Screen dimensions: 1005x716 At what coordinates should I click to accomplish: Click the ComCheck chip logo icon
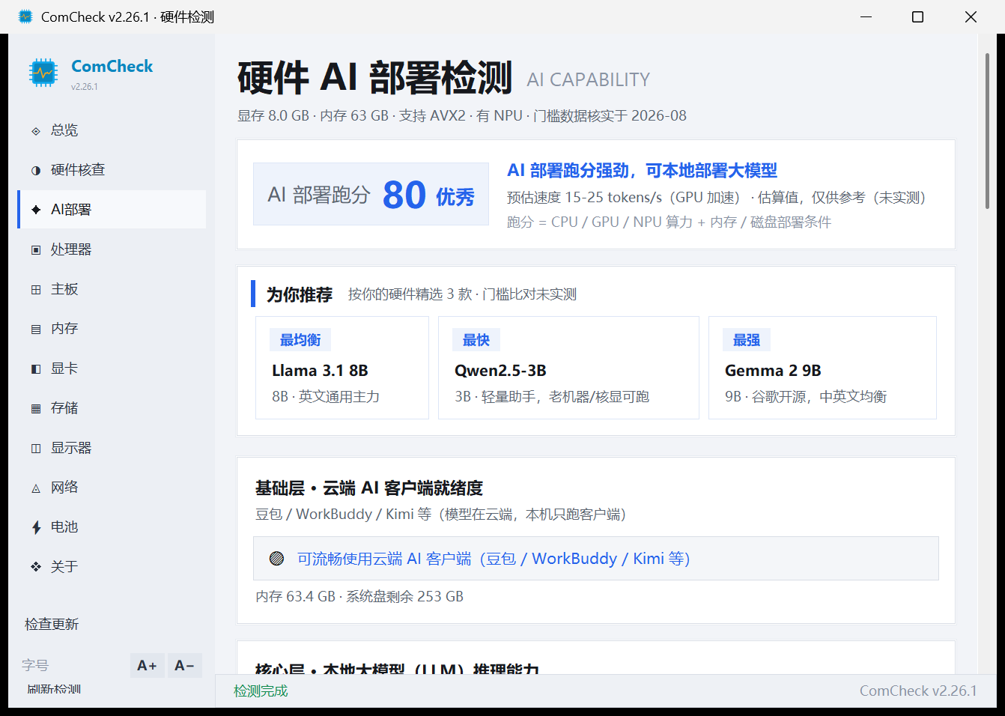click(x=43, y=73)
